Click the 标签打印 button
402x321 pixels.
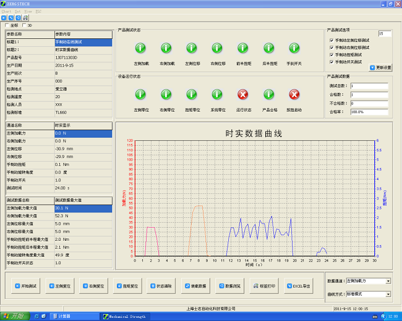click(264, 286)
